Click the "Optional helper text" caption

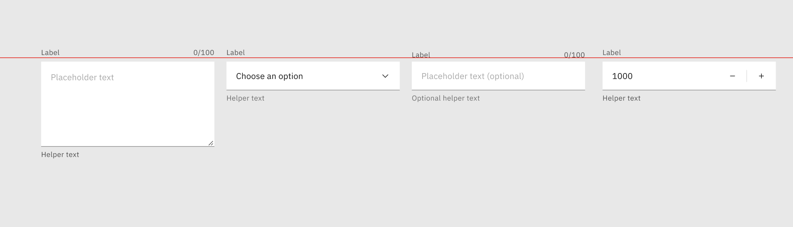pos(445,98)
